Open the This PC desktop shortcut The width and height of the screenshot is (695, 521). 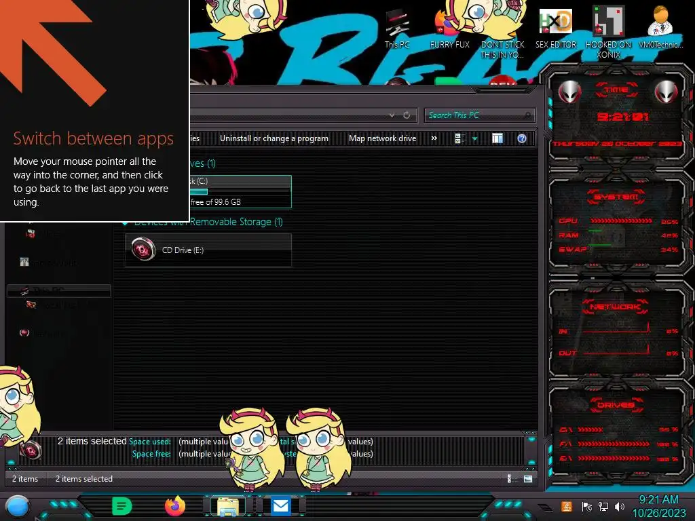click(397, 28)
